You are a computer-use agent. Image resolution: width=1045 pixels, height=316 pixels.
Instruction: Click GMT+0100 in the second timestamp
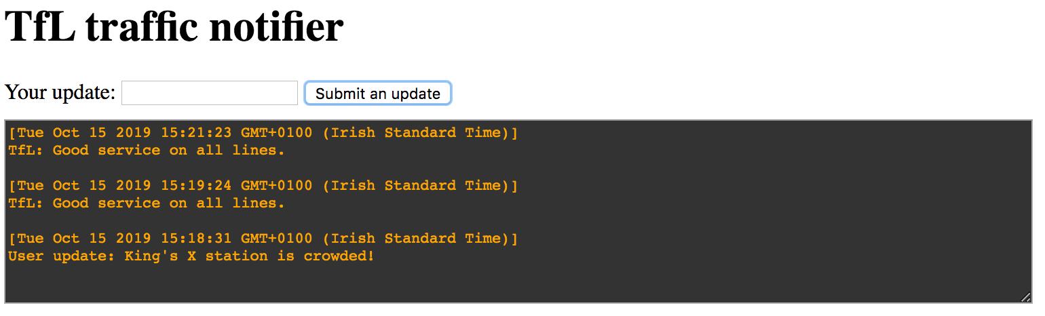[x=277, y=186]
